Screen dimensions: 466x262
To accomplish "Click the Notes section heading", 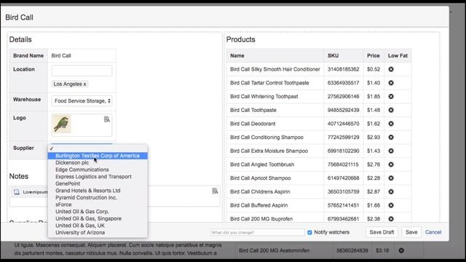I will click(19, 176).
